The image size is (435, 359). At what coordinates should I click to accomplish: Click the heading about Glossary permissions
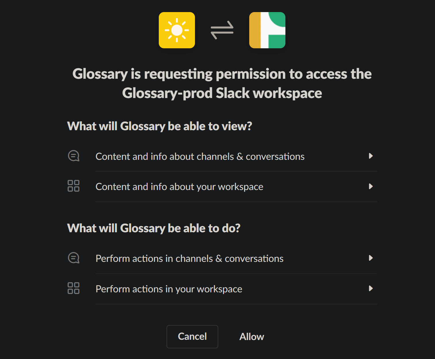point(222,83)
